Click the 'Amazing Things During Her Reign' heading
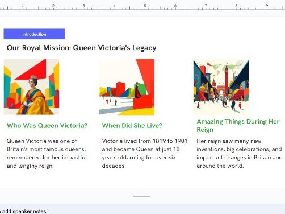Screen dimensions: 285x214 click(238, 126)
